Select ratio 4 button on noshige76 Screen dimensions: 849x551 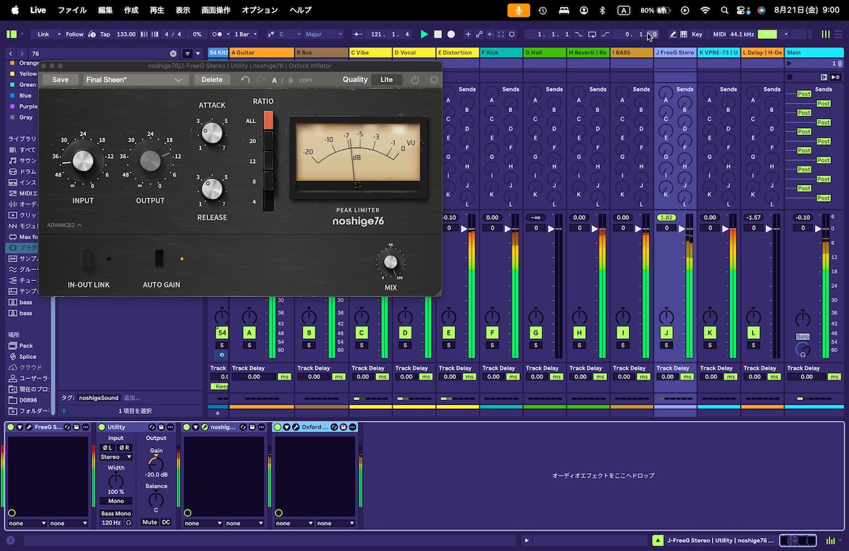pos(269,202)
